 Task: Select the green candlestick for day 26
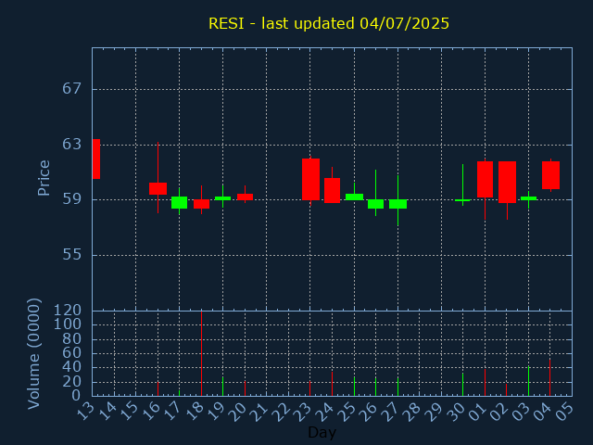[x=375, y=204]
